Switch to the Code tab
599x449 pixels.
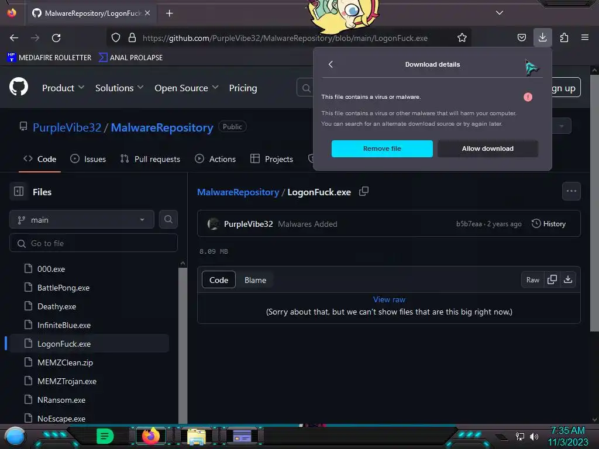click(40, 159)
